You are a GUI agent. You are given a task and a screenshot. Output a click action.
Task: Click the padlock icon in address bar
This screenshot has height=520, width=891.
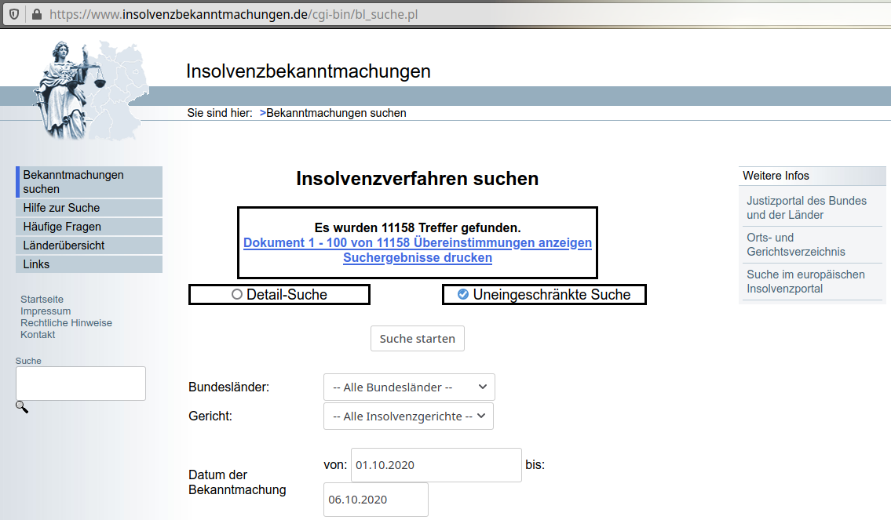click(36, 14)
